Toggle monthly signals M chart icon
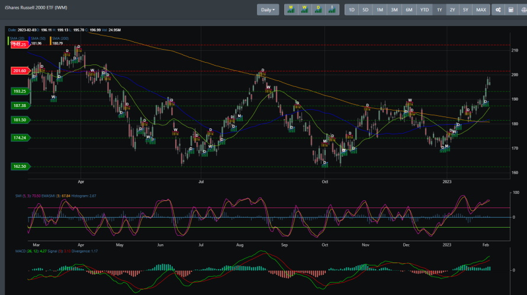 [x=291, y=9]
